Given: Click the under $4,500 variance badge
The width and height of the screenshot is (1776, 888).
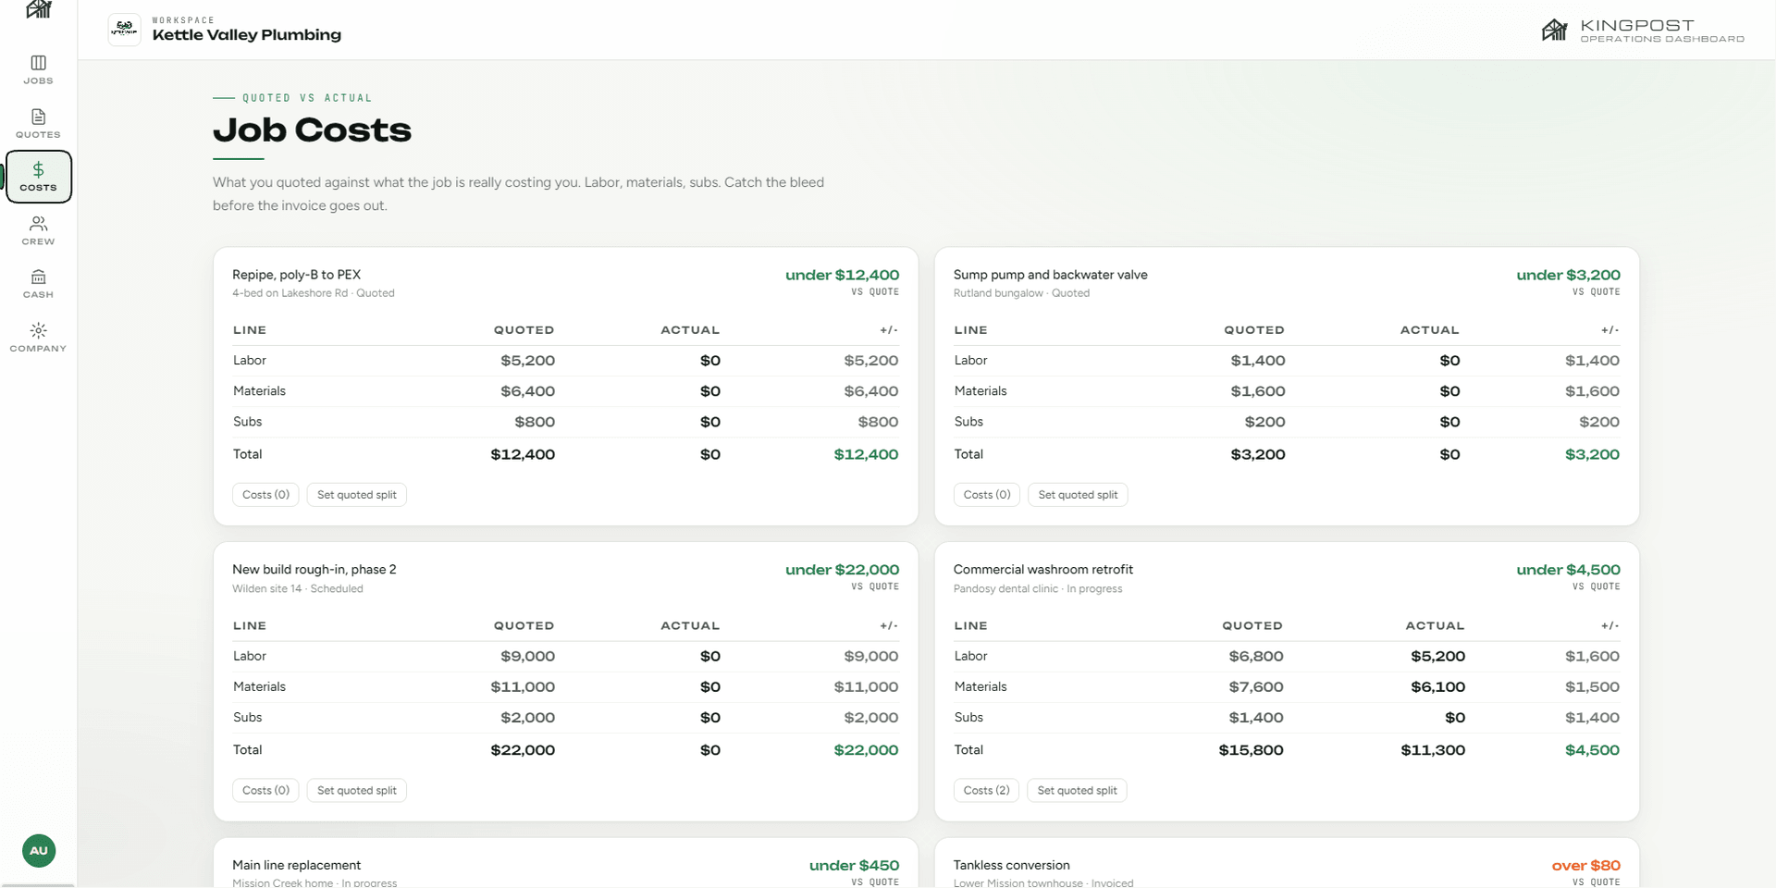Looking at the screenshot, I should point(1569,570).
